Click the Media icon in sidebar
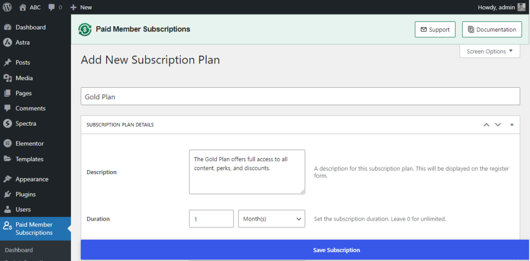Viewport: 530px width, 261px height. (7, 78)
